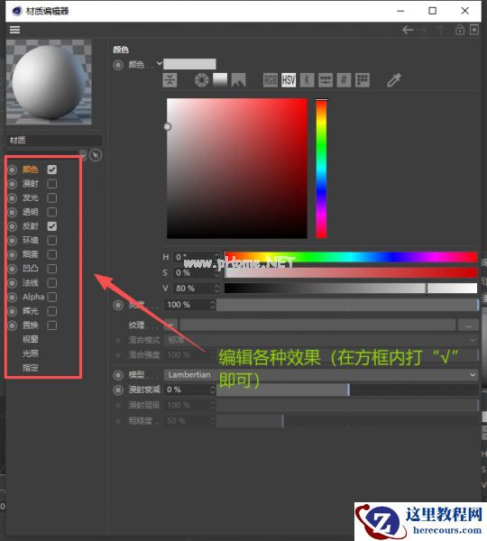Image resolution: width=487 pixels, height=541 pixels.
Task: Toggle the lock icon at top right
Action: [x=460, y=30]
